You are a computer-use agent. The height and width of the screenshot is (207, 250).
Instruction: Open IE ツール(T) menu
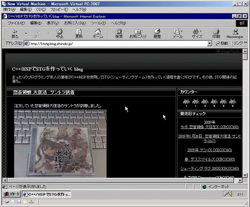98,23
